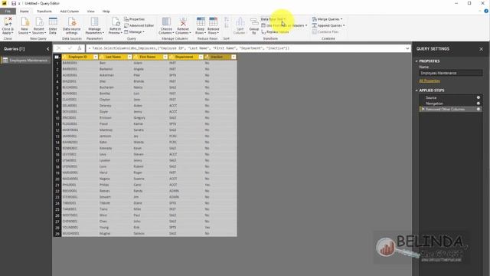Open the Data Type dropdown
The width and height of the screenshot is (490, 276).
[x=273, y=19]
